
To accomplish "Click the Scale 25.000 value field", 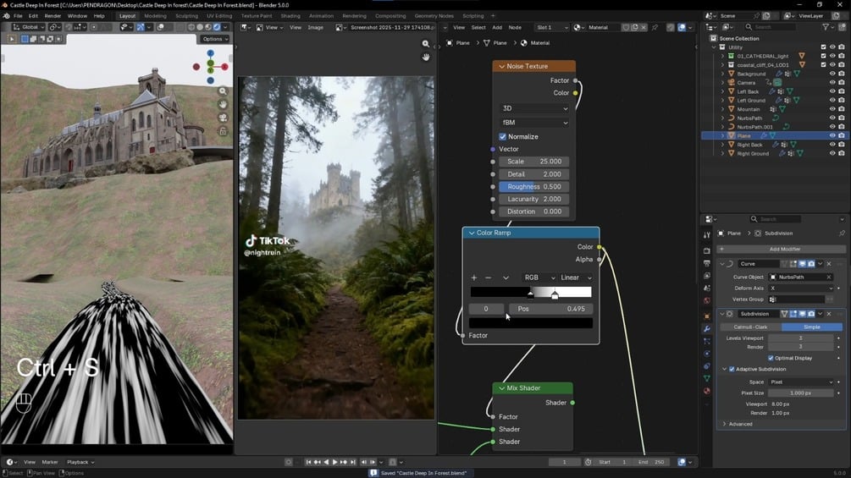I will click(534, 162).
